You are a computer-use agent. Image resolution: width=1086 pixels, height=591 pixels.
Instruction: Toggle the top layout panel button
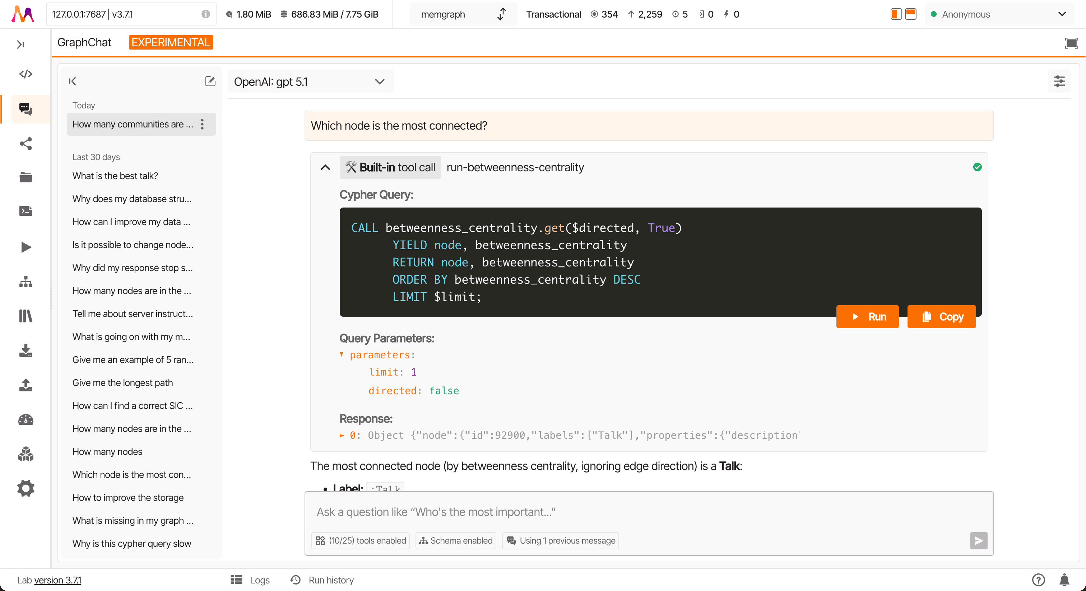coord(910,14)
